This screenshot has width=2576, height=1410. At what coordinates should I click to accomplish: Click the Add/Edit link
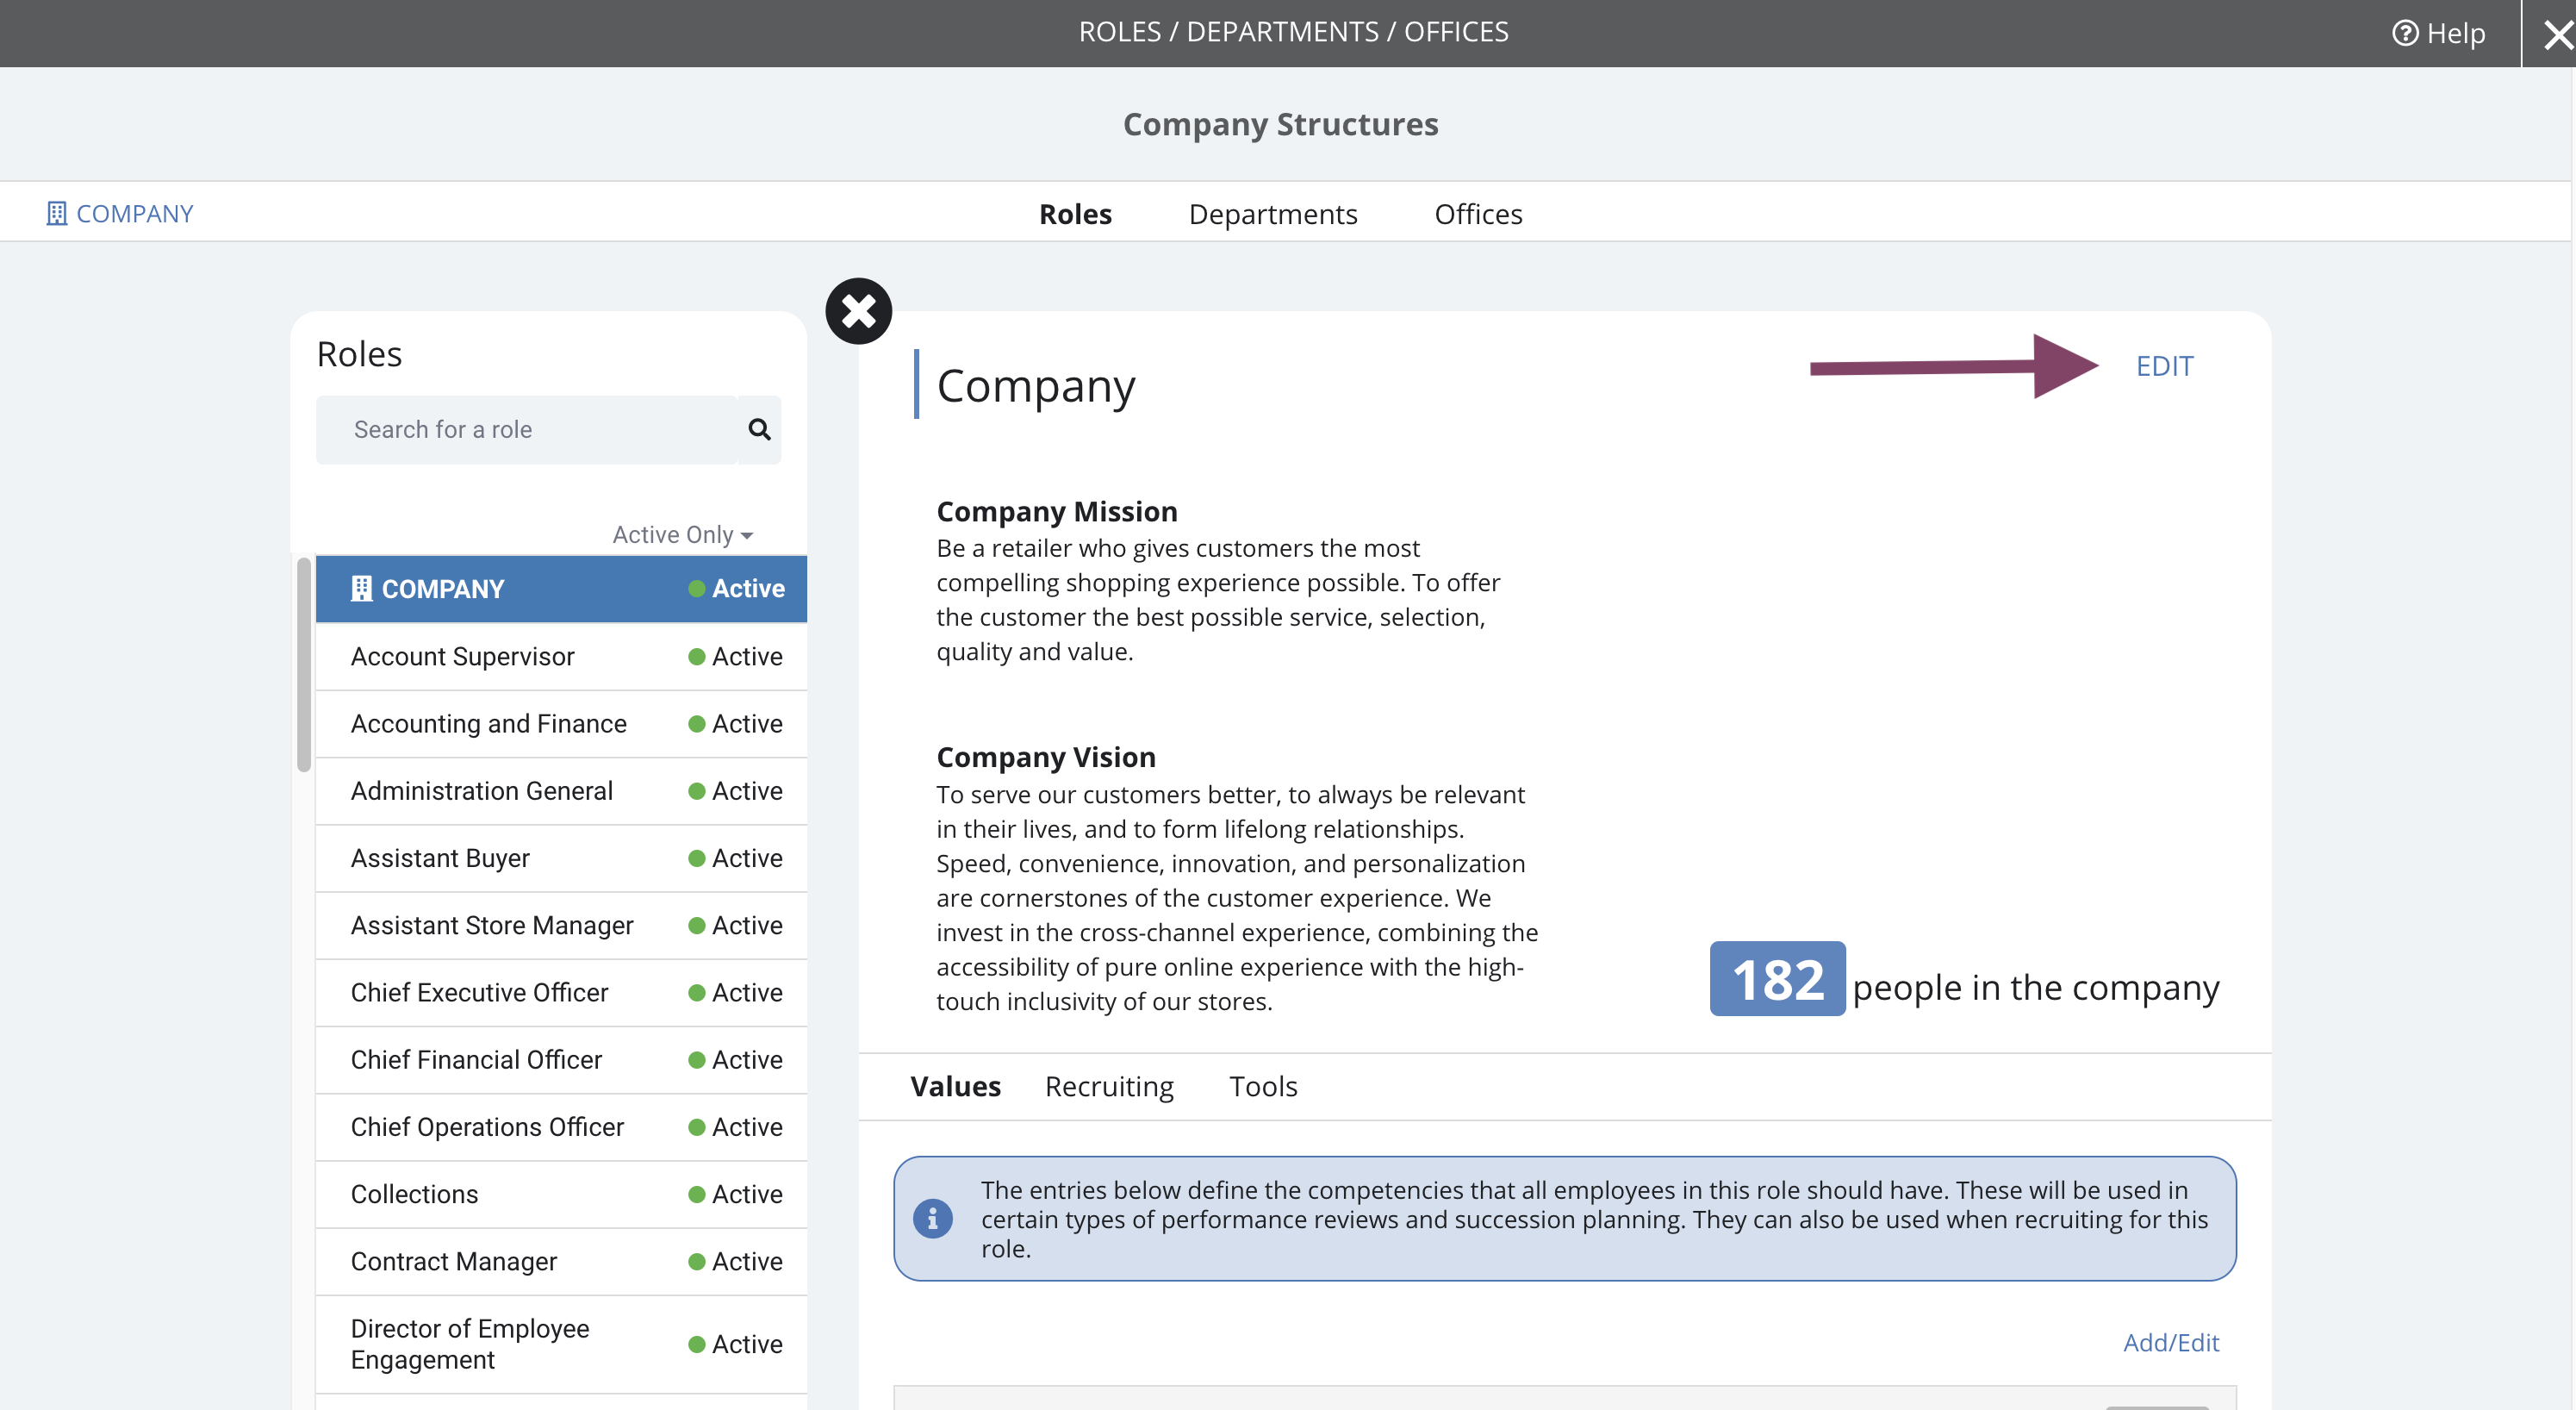tap(2171, 1342)
